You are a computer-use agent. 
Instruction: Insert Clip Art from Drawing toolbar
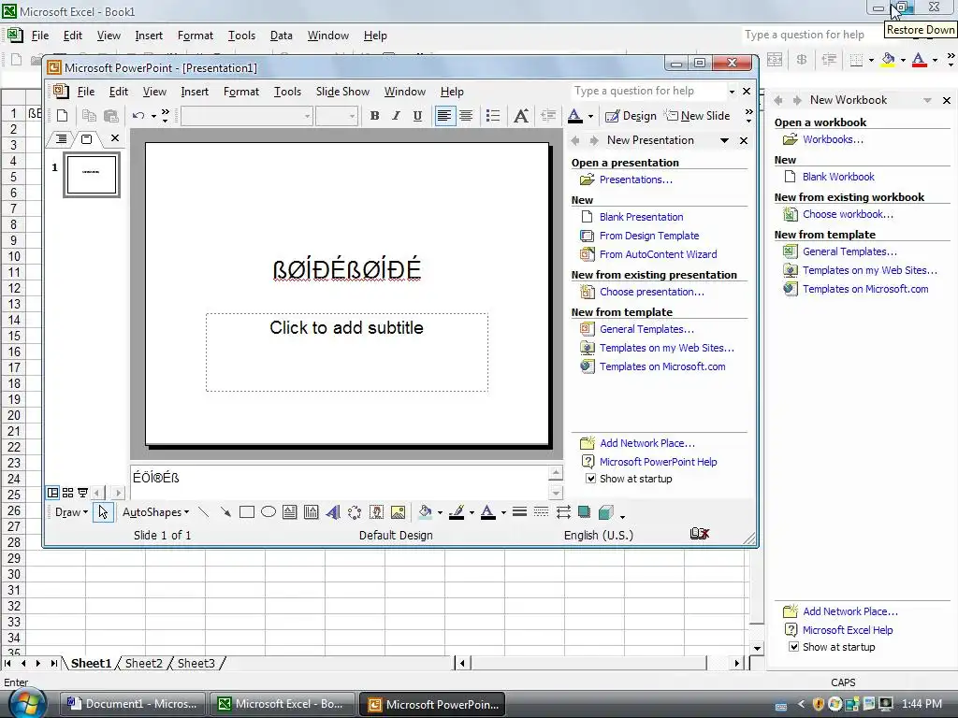tap(376, 512)
